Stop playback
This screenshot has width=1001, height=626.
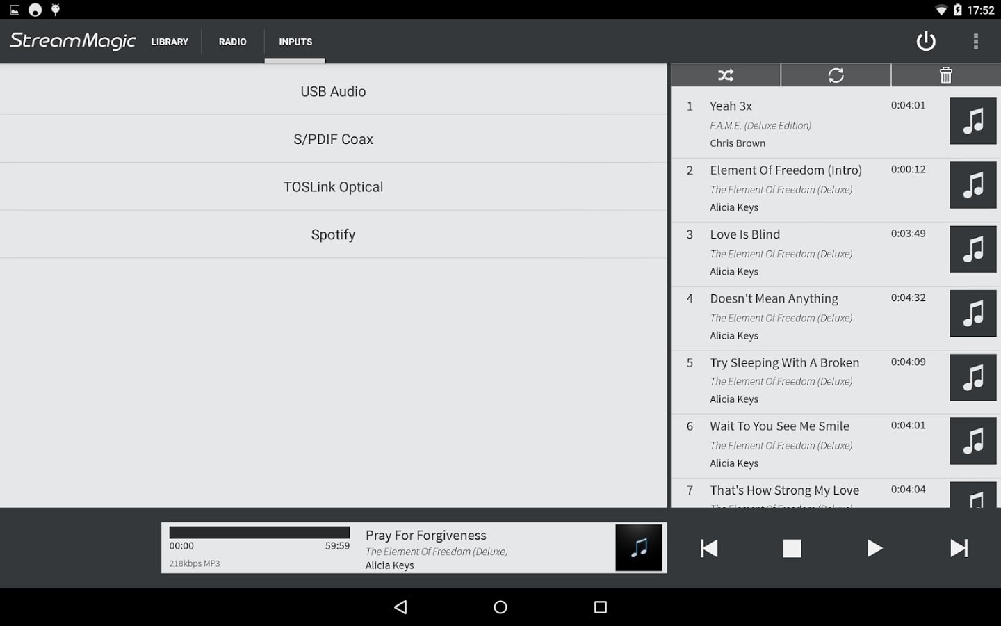pos(792,548)
